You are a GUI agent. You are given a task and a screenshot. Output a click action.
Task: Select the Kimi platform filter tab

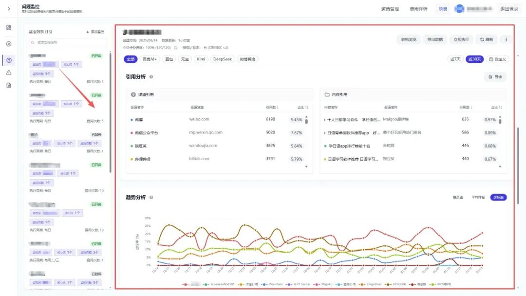click(201, 59)
